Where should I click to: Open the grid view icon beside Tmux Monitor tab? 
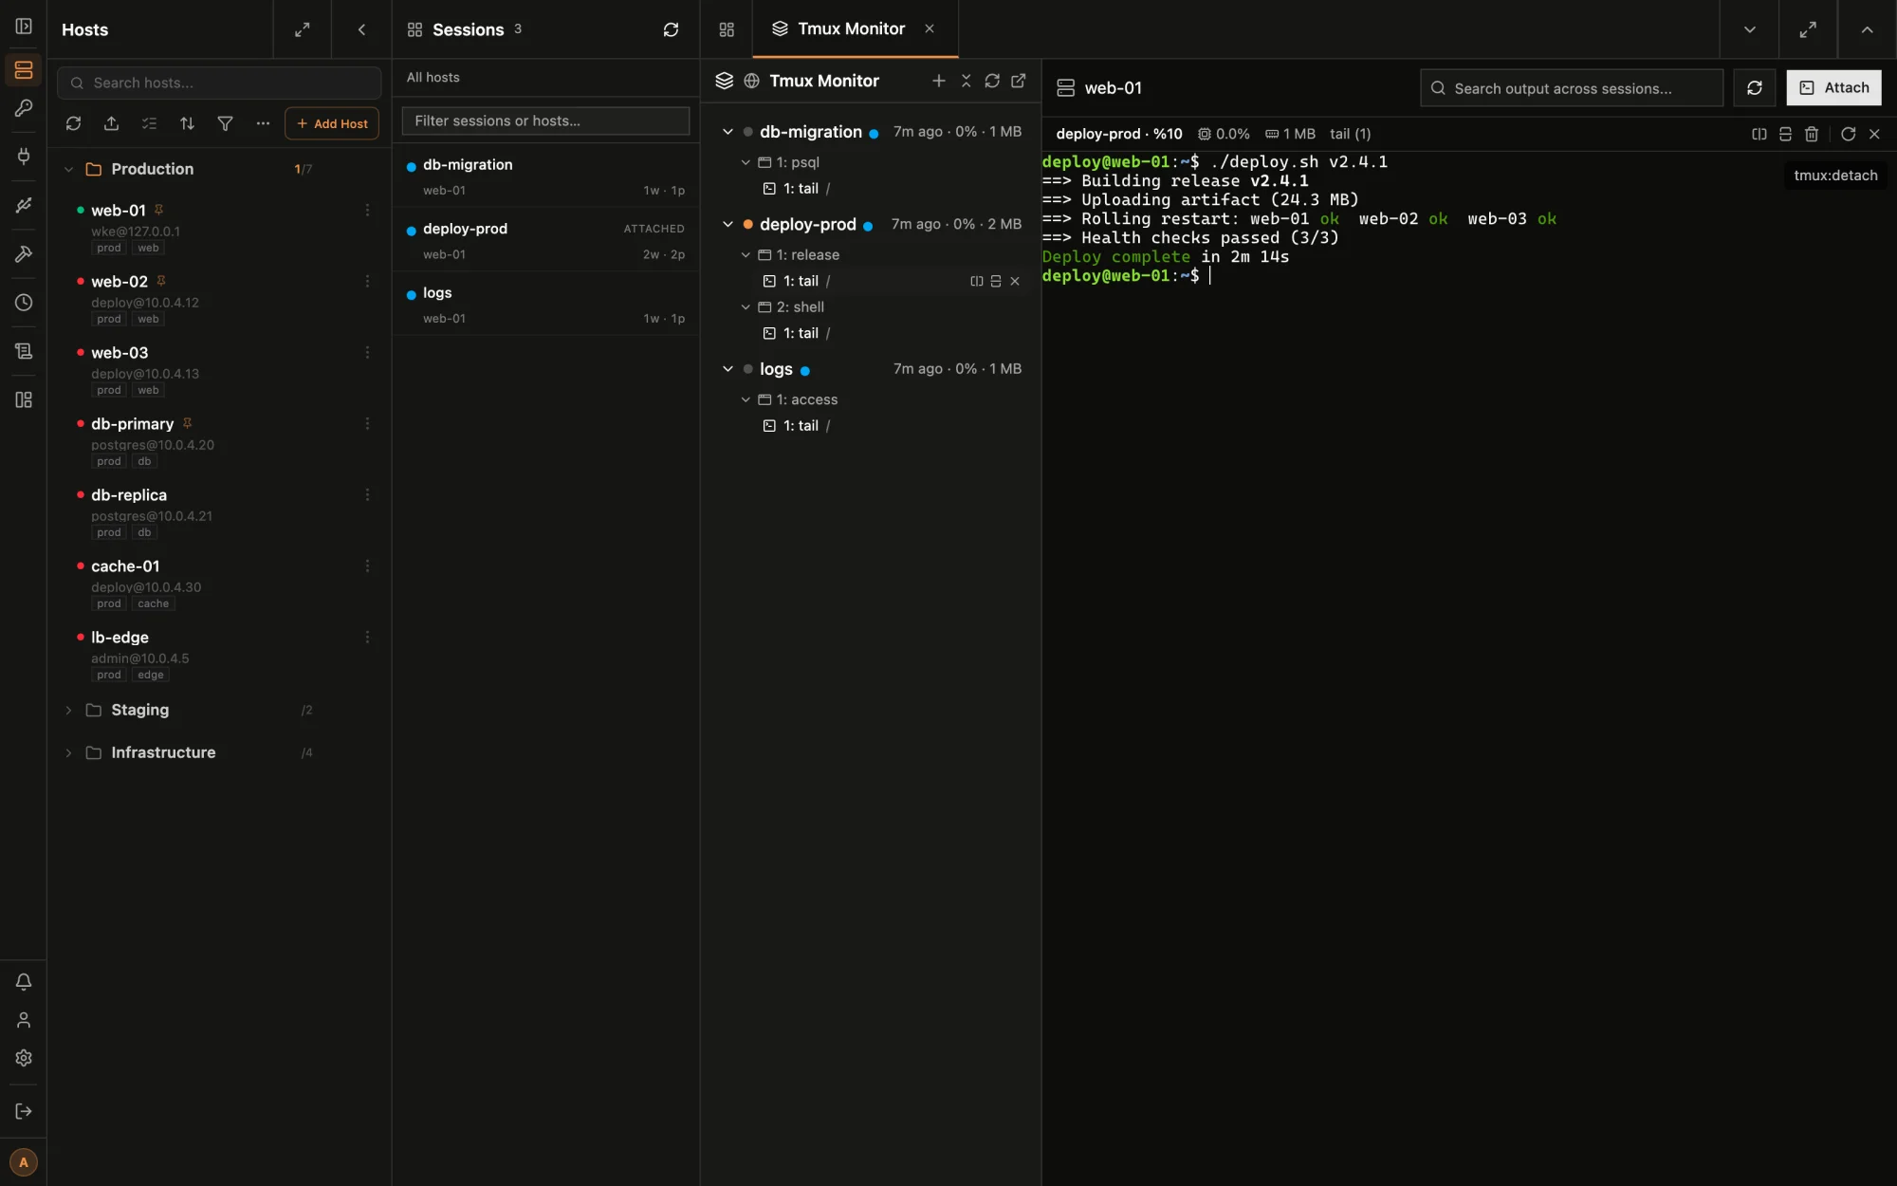pos(727,29)
